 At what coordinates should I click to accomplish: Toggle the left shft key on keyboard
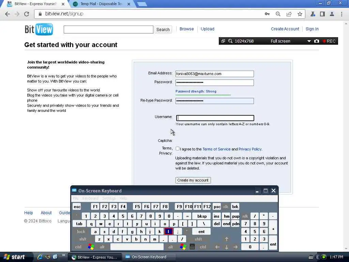[83, 239]
